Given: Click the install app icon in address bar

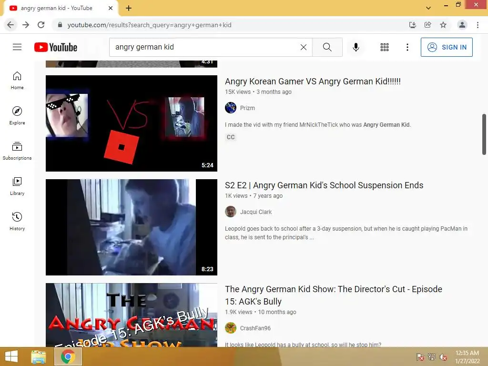Looking at the screenshot, I should click(413, 25).
